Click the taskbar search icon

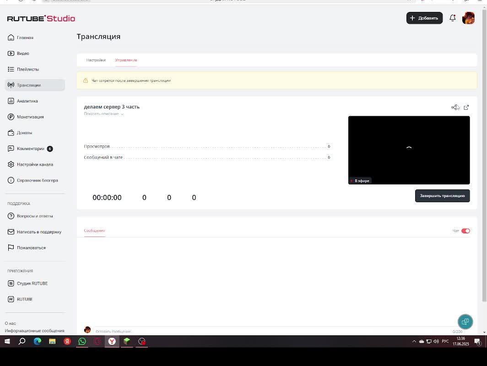click(x=22, y=341)
